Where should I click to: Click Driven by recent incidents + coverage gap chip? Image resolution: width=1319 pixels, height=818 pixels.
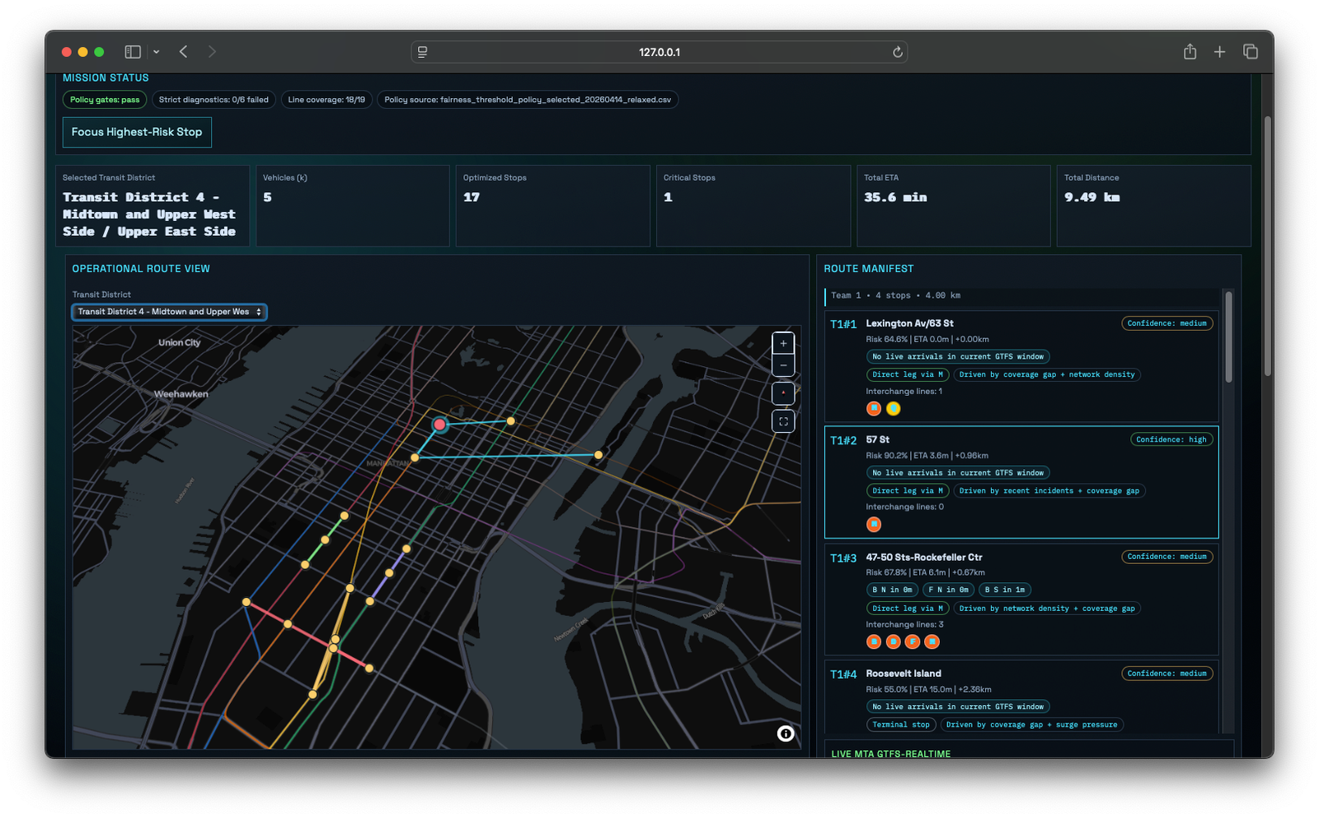tap(1049, 491)
